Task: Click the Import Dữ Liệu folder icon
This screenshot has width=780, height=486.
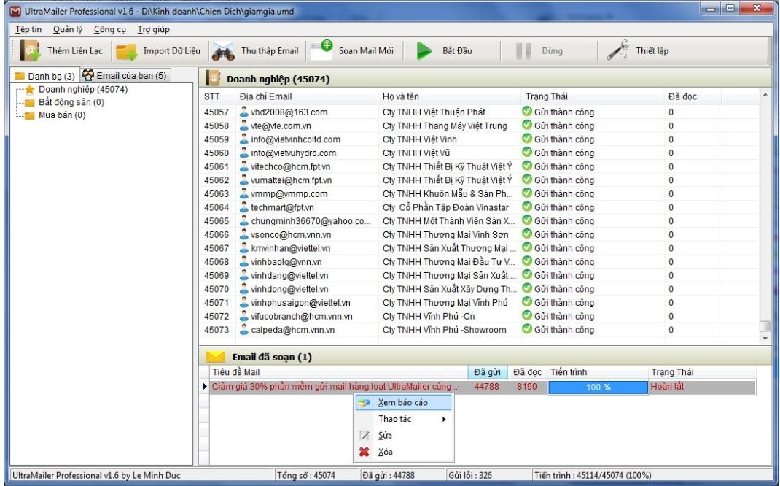Action: 127,52
